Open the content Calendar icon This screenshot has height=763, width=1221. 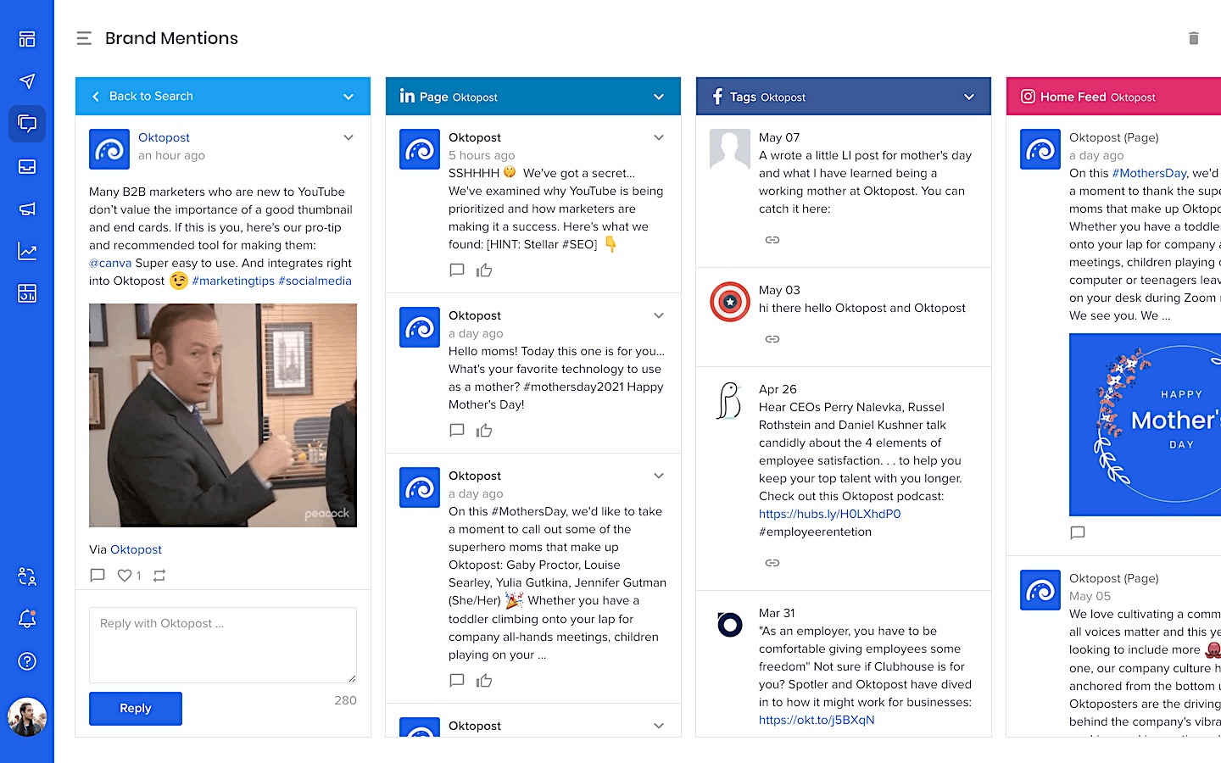27,293
